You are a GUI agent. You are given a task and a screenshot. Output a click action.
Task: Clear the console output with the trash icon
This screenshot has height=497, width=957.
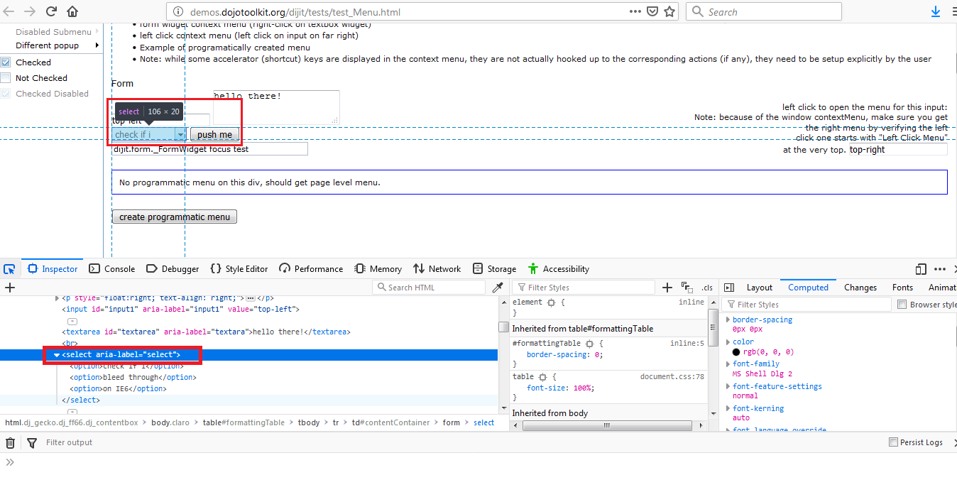coord(11,442)
